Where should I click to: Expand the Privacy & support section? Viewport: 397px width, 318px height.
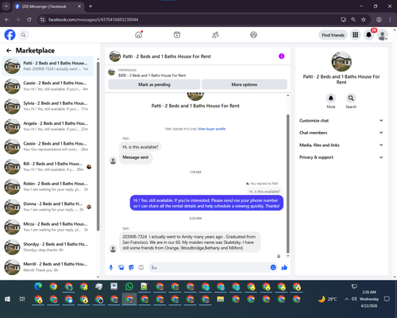[341, 157]
